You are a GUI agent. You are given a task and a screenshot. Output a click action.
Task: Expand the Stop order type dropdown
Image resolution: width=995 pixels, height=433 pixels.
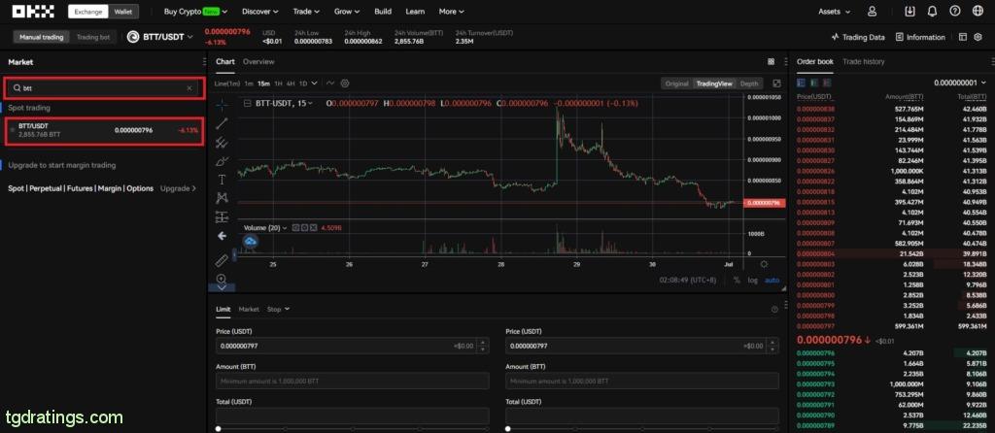pyautogui.click(x=278, y=309)
